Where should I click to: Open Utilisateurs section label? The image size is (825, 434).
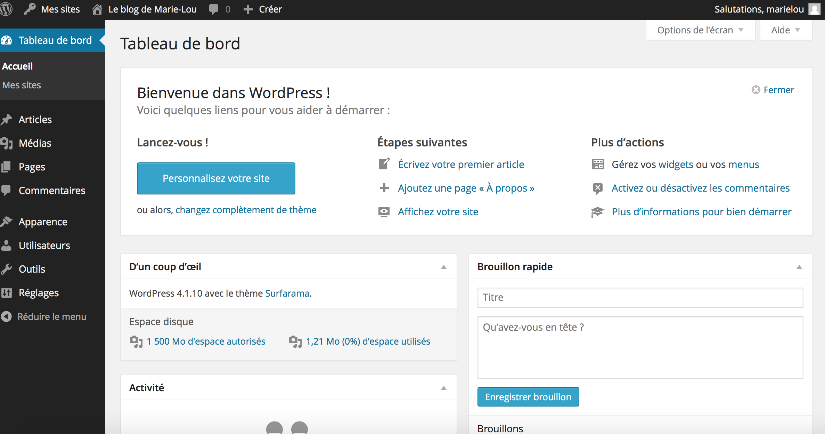44,246
